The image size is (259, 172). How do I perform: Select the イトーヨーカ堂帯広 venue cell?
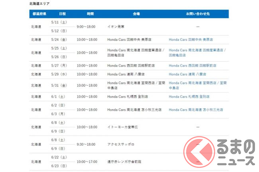pos(122,127)
